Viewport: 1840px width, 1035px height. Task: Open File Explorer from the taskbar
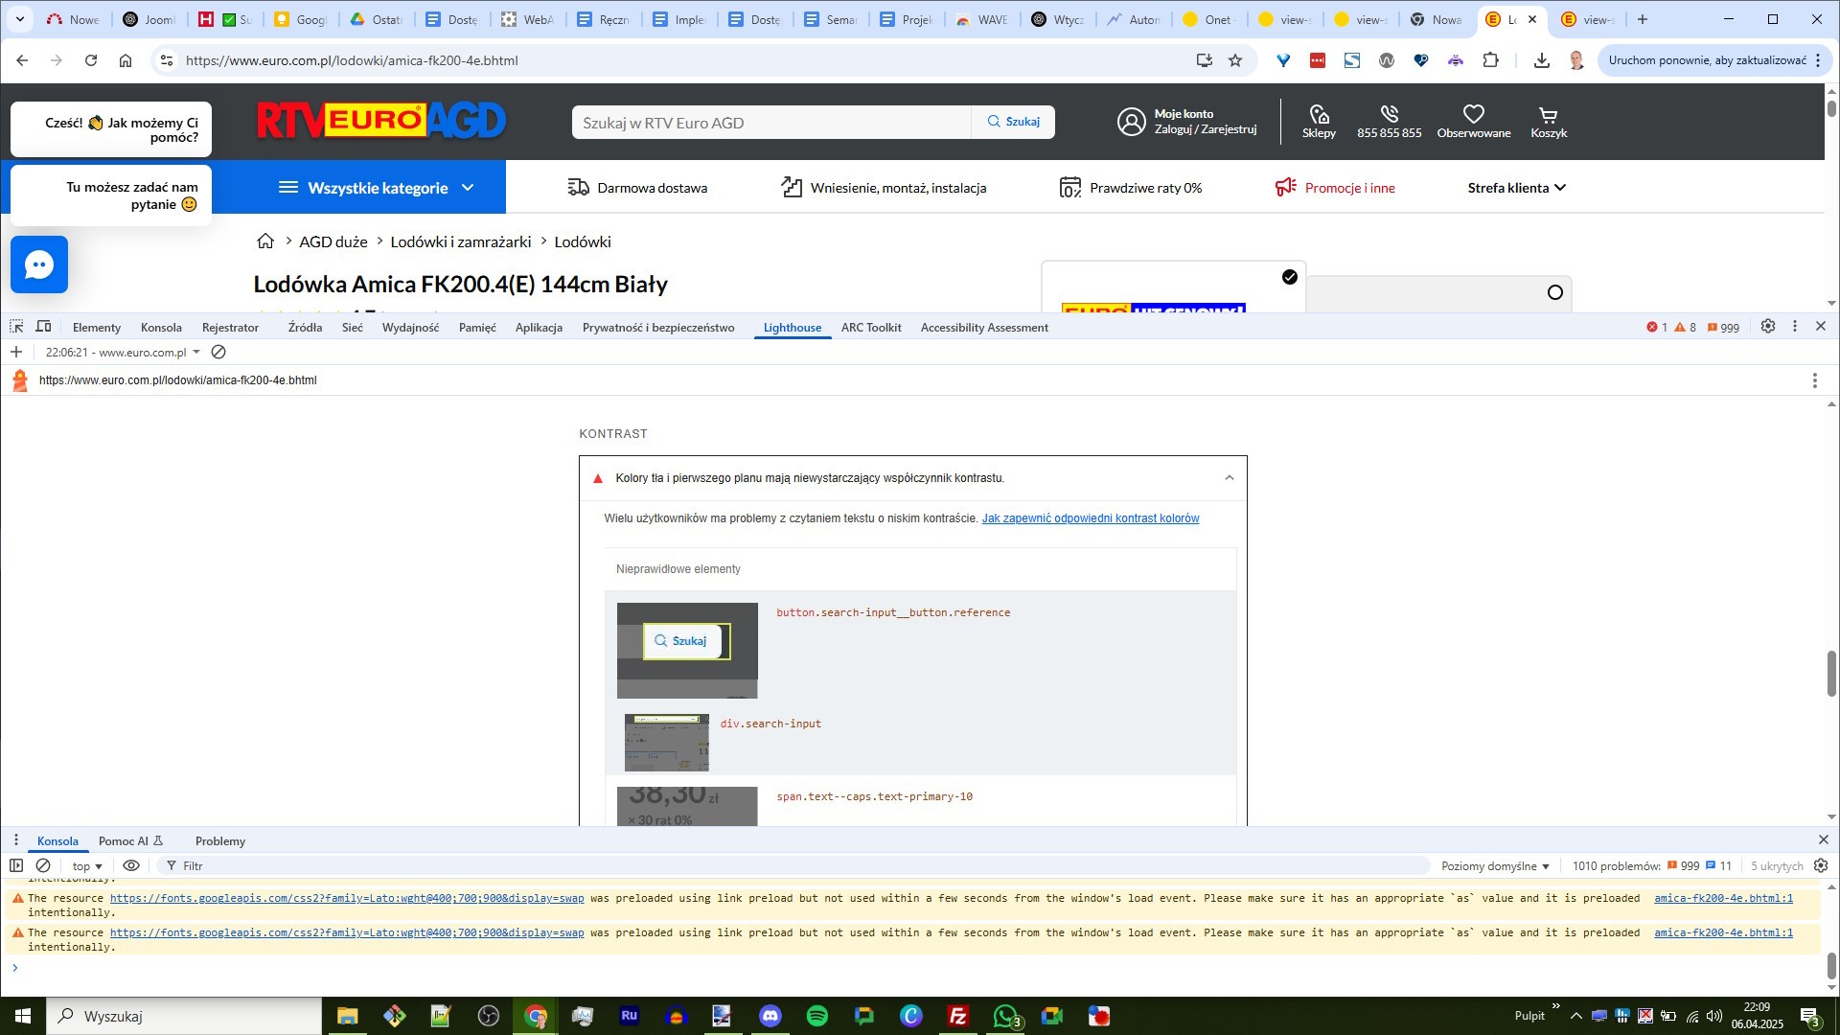(x=347, y=1016)
